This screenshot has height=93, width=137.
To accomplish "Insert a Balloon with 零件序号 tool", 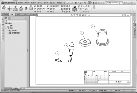I will coord(38,6).
